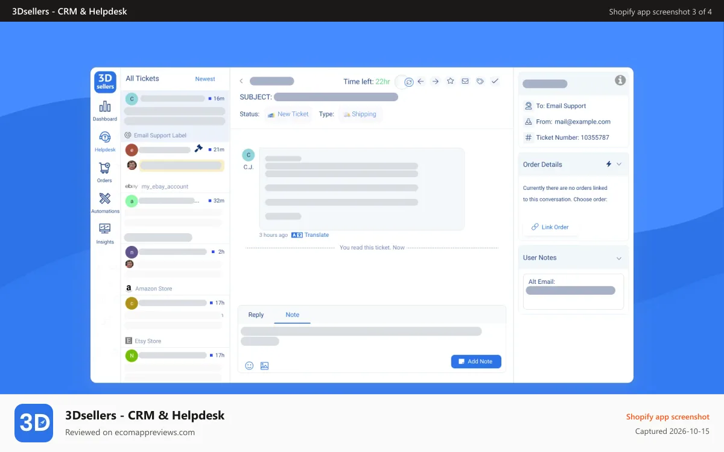Click the Ticket Number: 10355787 text
The height and width of the screenshot is (452, 724).
coord(573,137)
